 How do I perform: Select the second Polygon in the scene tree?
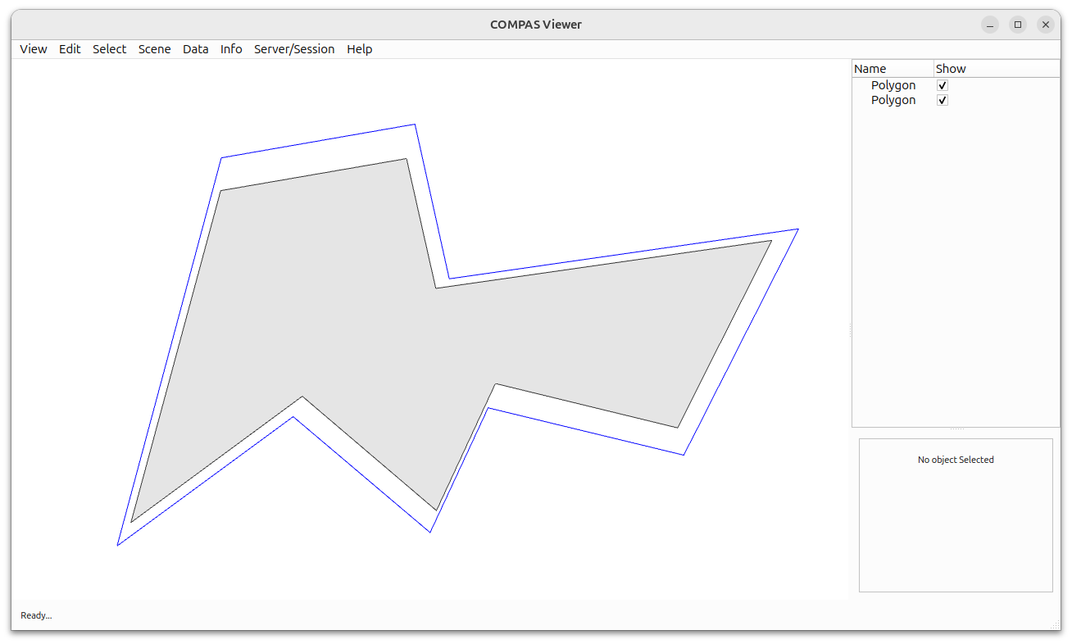coord(893,99)
